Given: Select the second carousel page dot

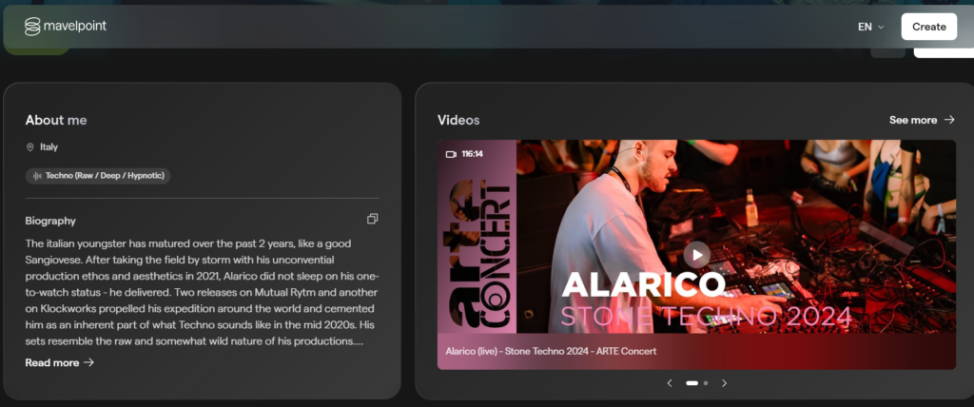Looking at the screenshot, I should click(x=706, y=383).
